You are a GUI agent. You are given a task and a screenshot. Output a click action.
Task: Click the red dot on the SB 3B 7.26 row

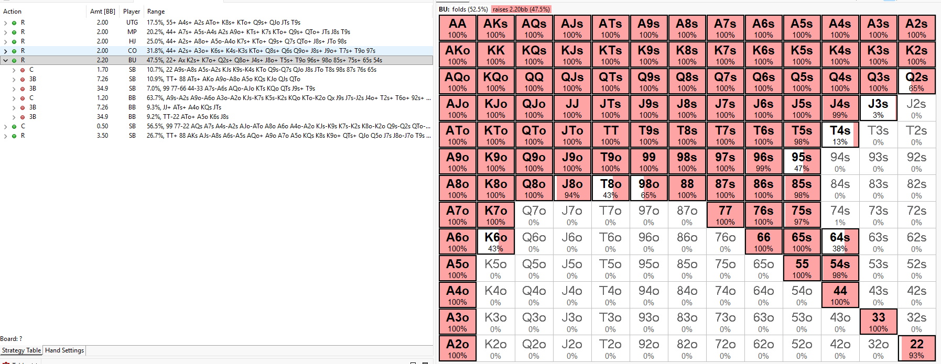tap(23, 80)
